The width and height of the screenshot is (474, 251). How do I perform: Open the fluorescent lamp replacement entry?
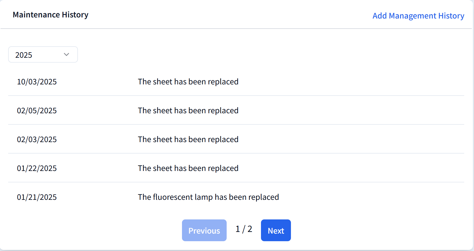tap(208, 197)
